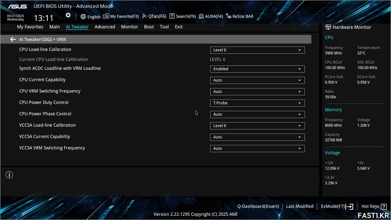Screen dimensions: 391x220
Task: Click +3.3V reading 3.296 V
Action: coord(331,183)
